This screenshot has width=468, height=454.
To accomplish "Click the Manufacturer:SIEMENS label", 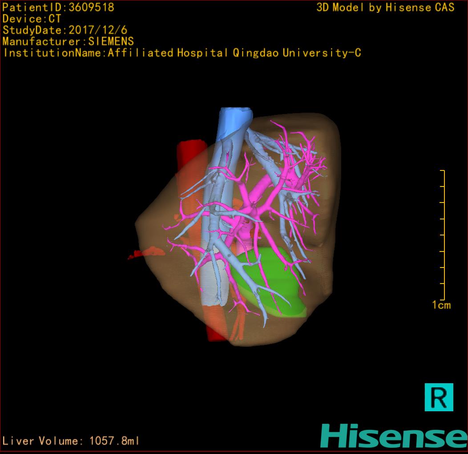I will [68, 41].
